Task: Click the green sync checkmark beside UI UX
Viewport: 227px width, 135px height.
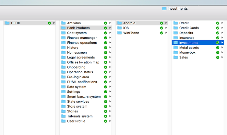Action: (50, 23)
